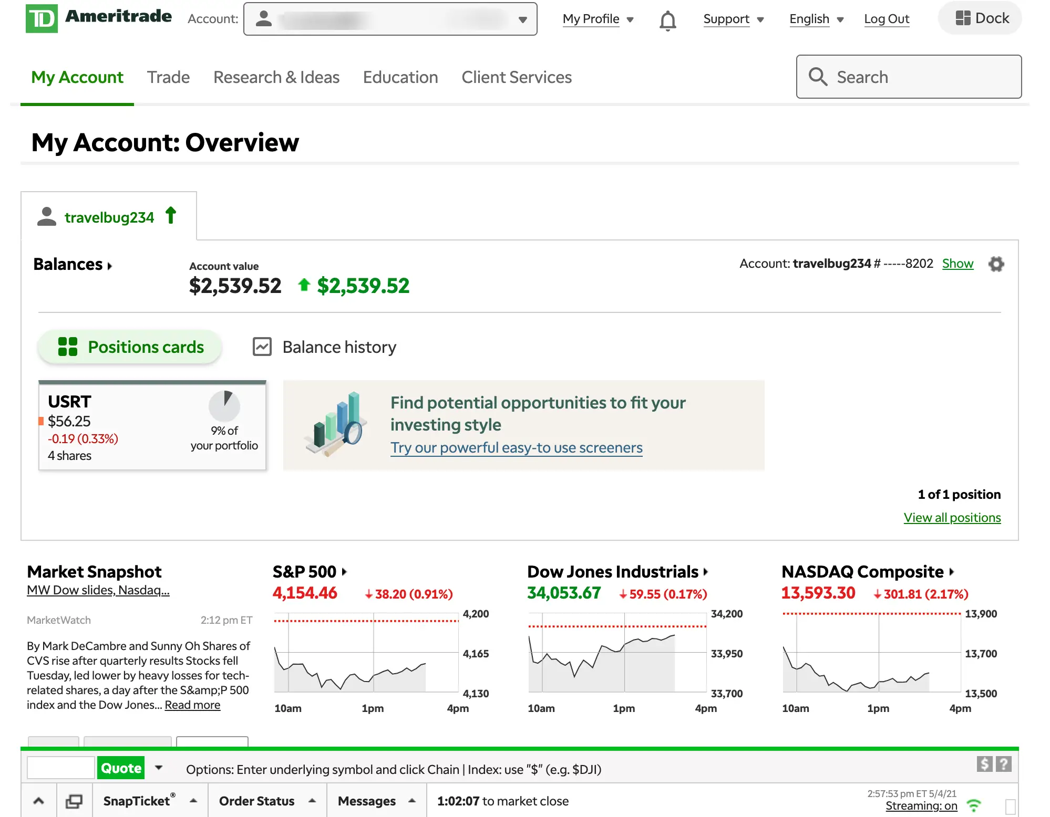Click View all positions link
This screenshot has height=817, width=1050.
click(952, 517)
